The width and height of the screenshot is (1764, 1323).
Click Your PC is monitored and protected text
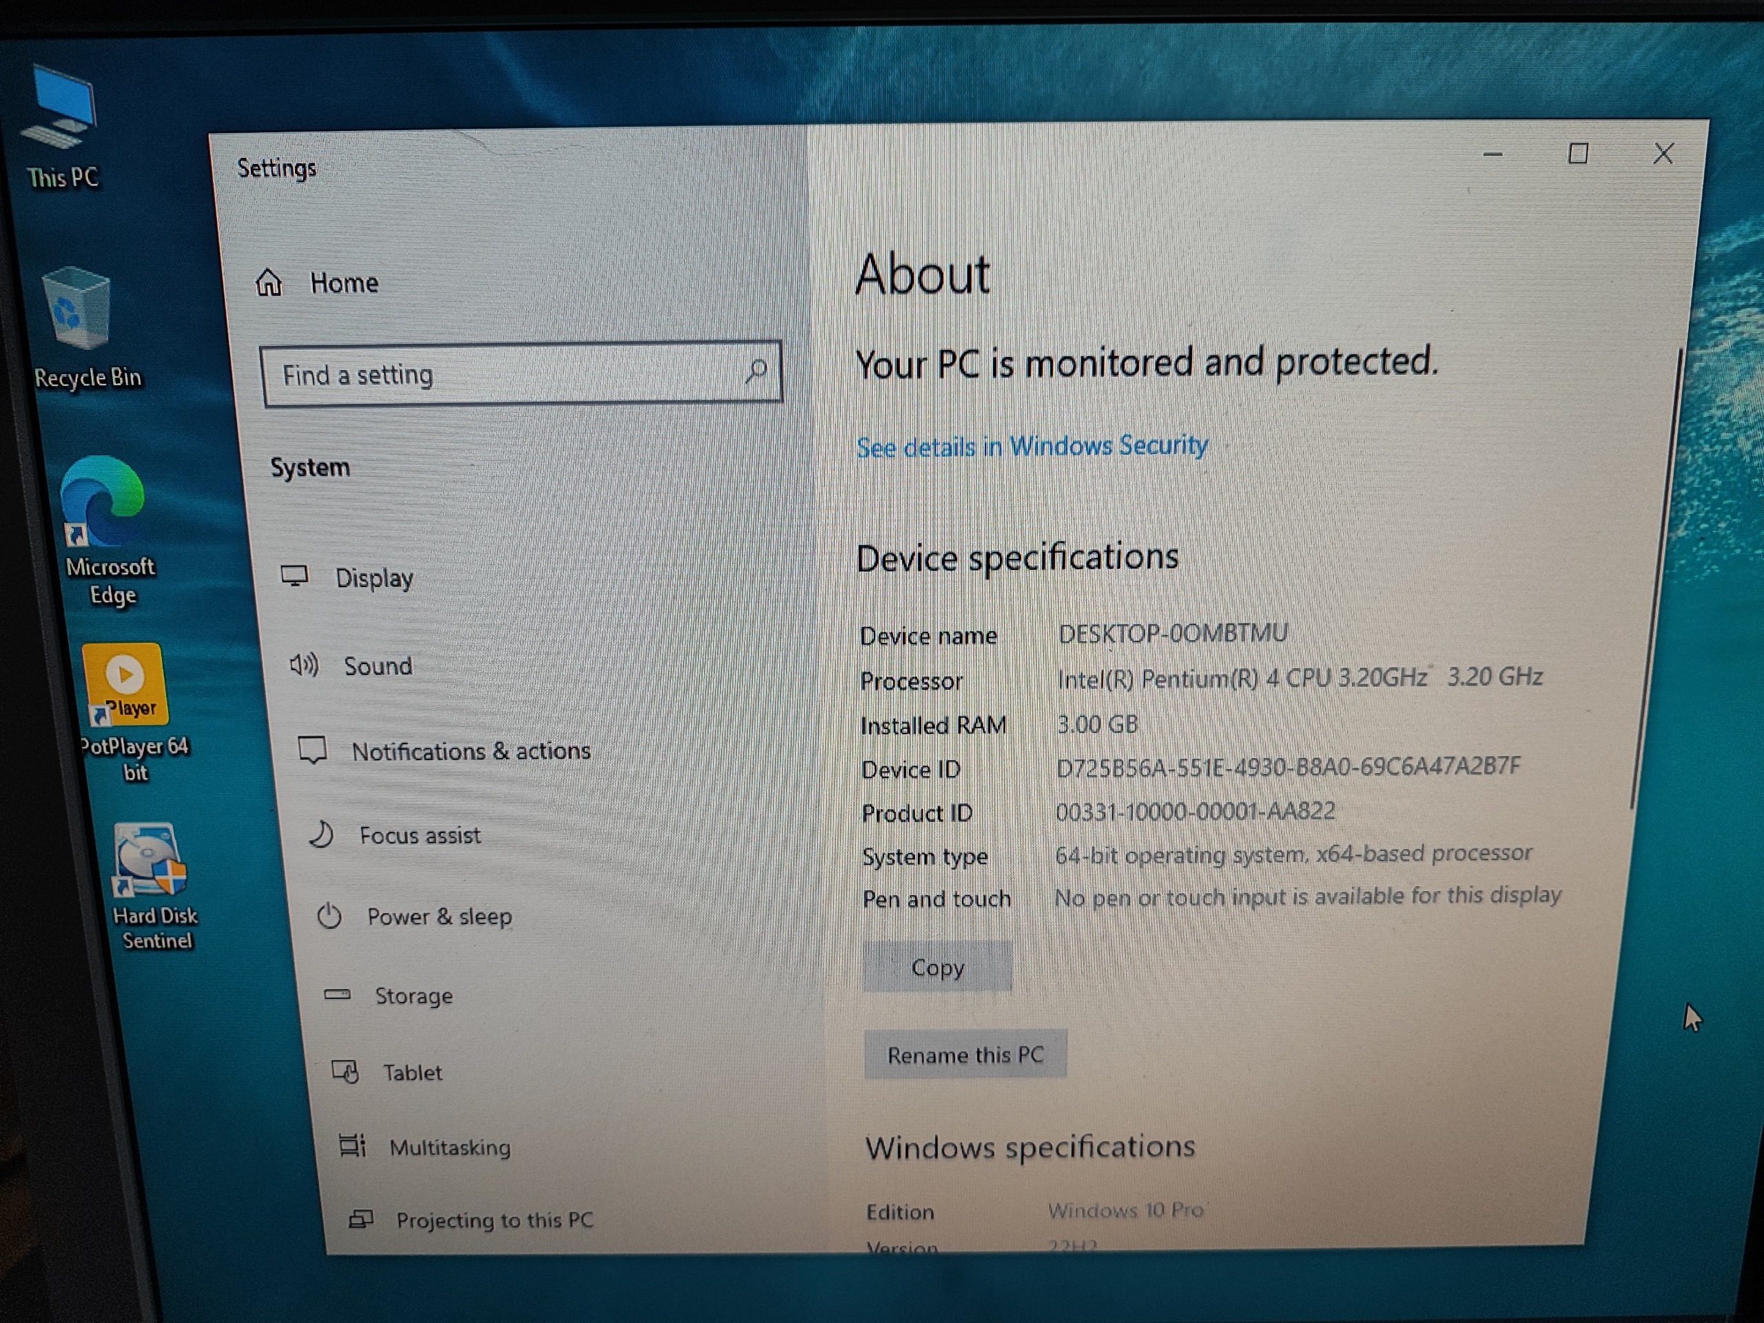1147,363
